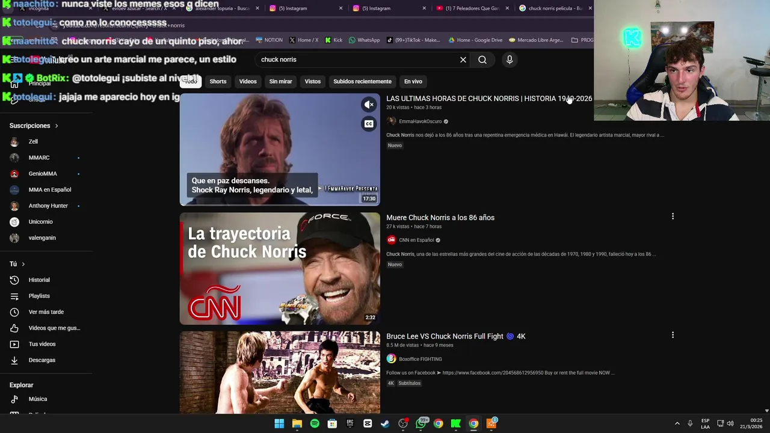Open the Windows Start menu

(279, 424)
